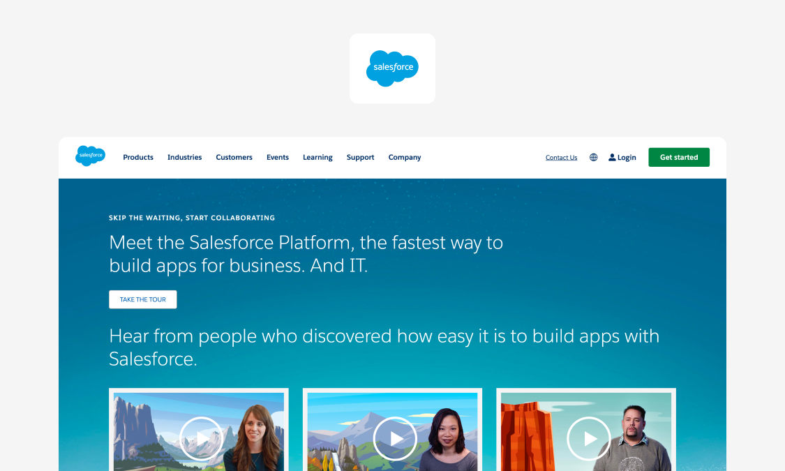This screenshot has width=785, height=471.
Task: Open the Support menu
Action: (361, 157)
